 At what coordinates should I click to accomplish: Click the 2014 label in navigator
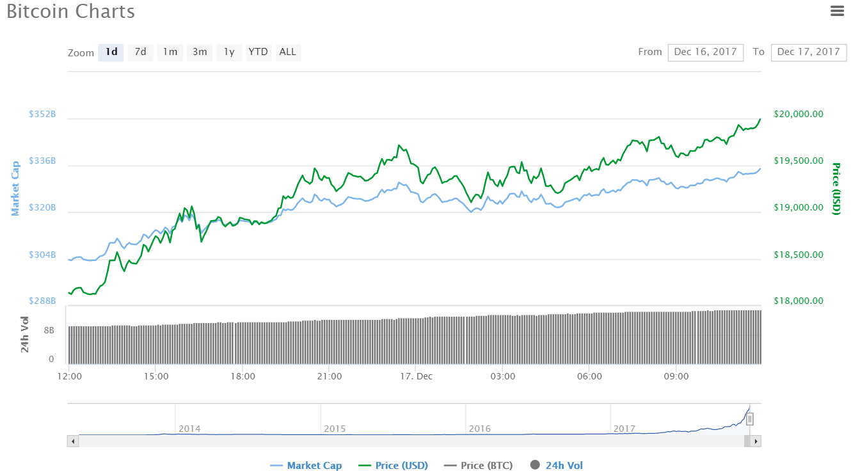coord(189,429)
